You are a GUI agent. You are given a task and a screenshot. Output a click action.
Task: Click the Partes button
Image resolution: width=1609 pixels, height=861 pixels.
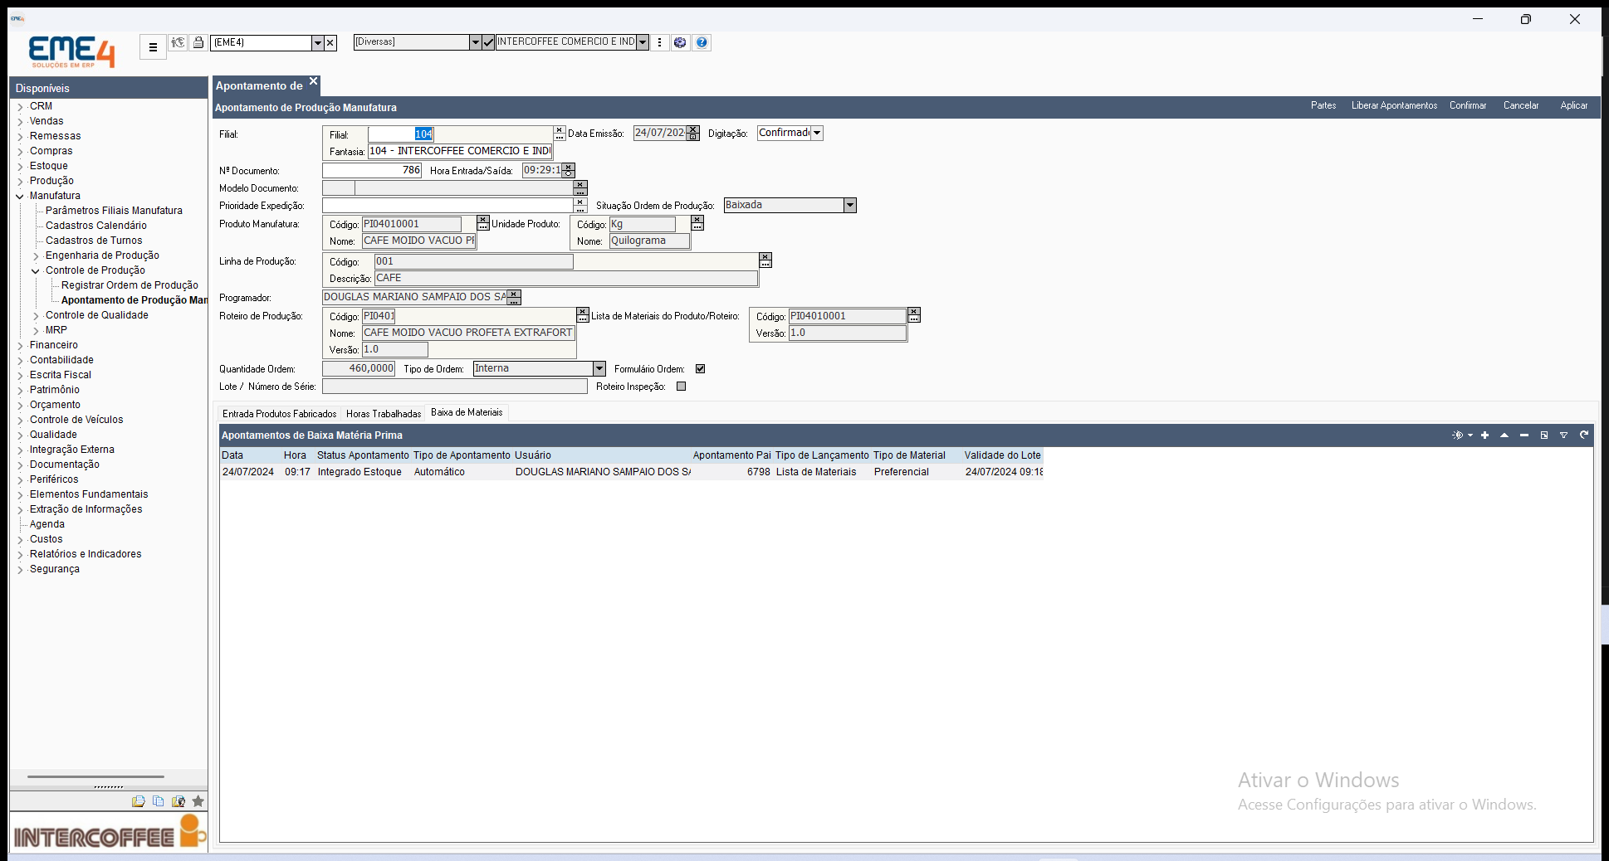(1323, 105)
